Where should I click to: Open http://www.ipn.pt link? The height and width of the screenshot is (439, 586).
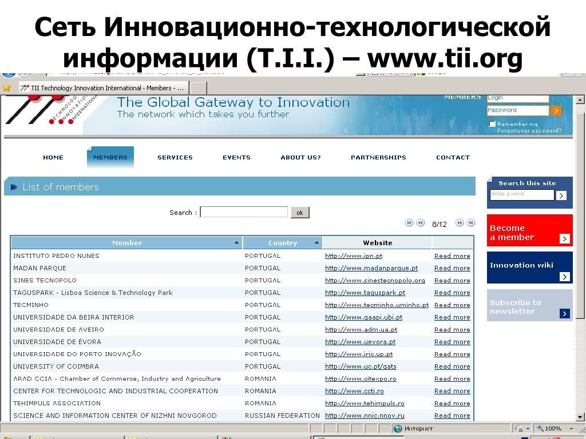(354, 256)
